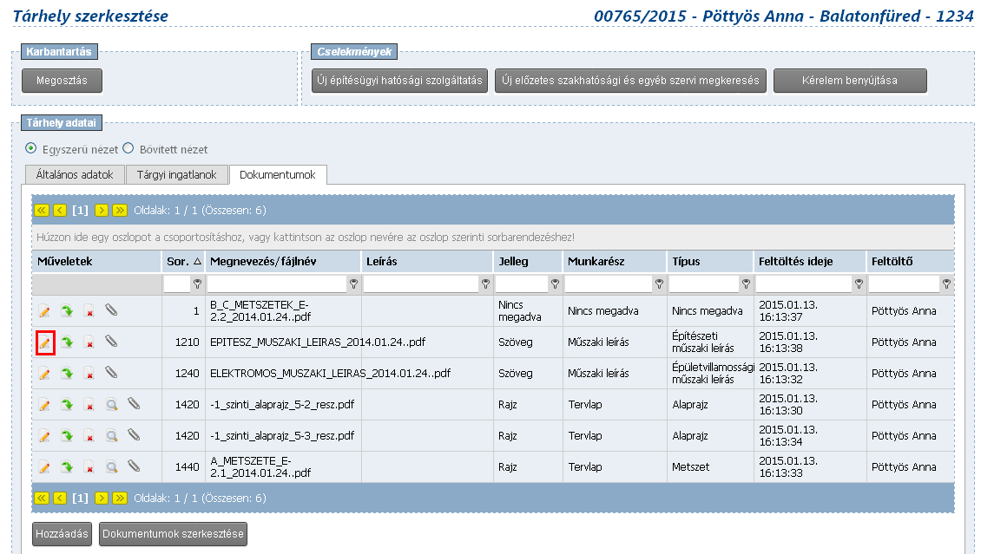
Task: Open paperclip attachment for B_C_METSZETEK_E-2.2 row
Action: click(x=111, y=310)
